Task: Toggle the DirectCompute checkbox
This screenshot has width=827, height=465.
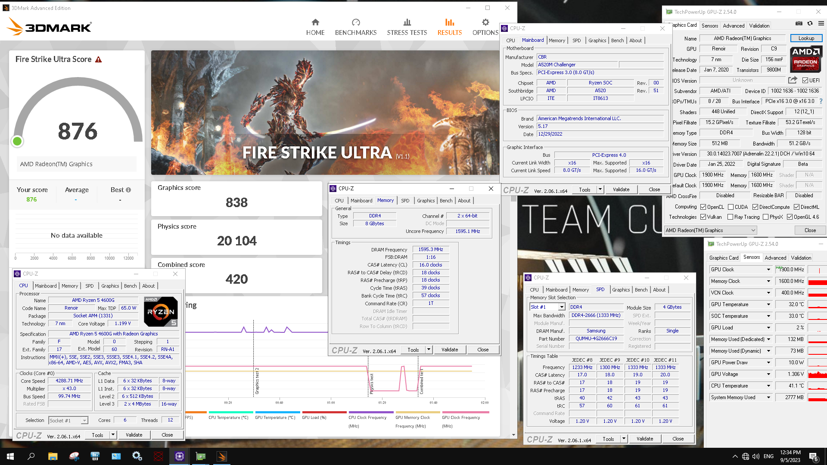Action: coord(755,207)
